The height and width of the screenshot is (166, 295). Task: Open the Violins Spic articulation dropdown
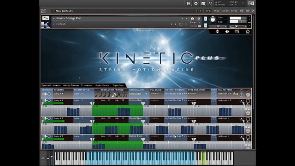point(138,101)
